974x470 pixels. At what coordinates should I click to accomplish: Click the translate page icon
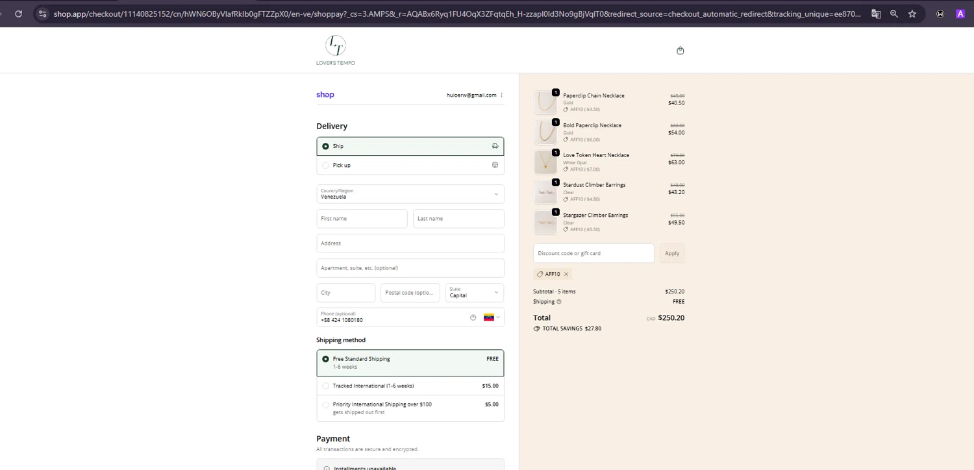tap(876, 14)
